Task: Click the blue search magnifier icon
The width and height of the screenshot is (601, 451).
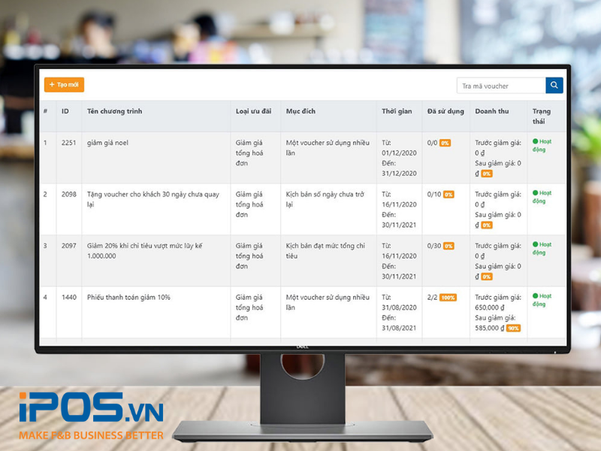Action: click(x=554, y=86)
